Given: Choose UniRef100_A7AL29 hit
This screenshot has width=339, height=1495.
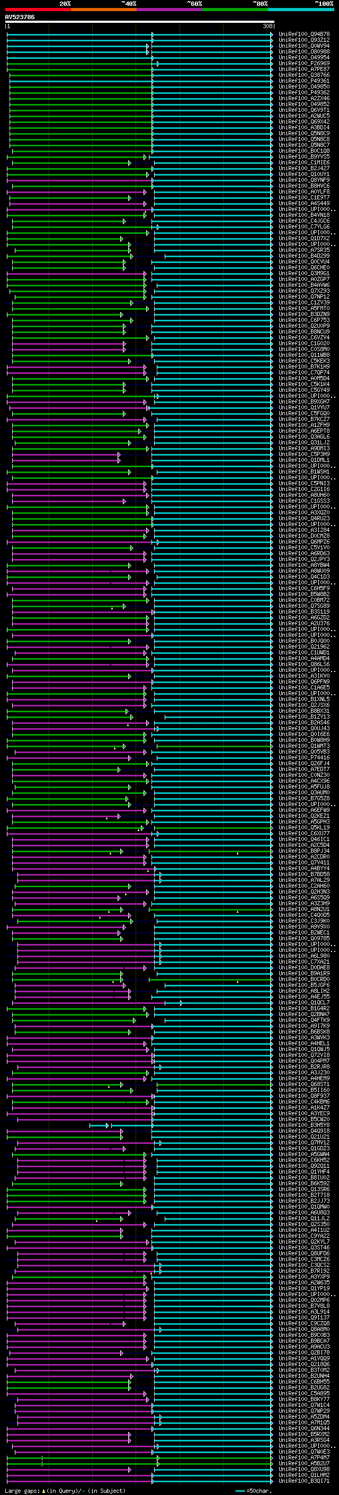Looking at the screenshot, I should pos(304,880).
